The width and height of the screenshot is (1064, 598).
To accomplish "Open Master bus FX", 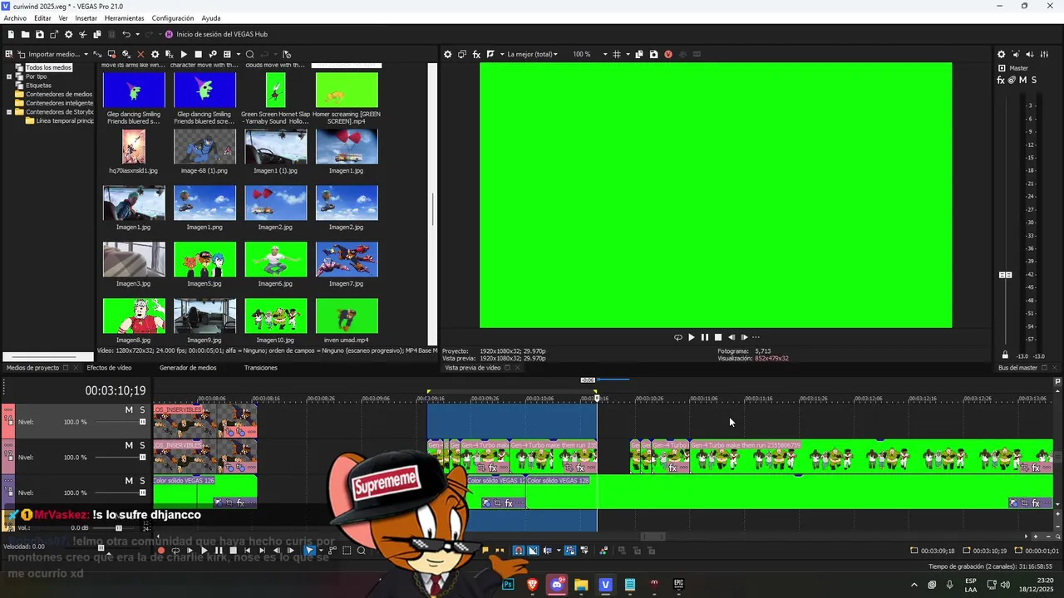I will [1001, 80].
